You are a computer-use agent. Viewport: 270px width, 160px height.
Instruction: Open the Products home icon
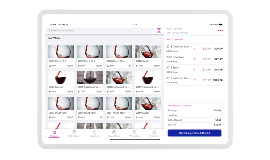(54, 132)
